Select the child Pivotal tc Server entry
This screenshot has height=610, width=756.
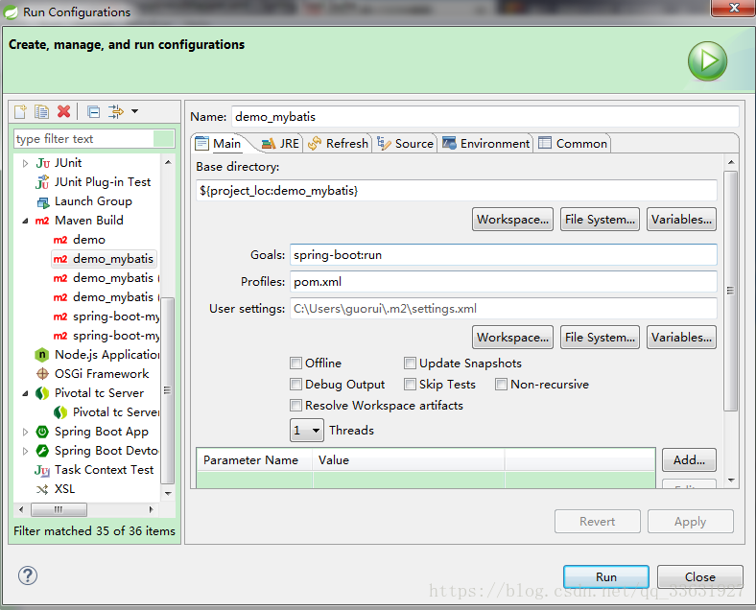coord(106,412)
